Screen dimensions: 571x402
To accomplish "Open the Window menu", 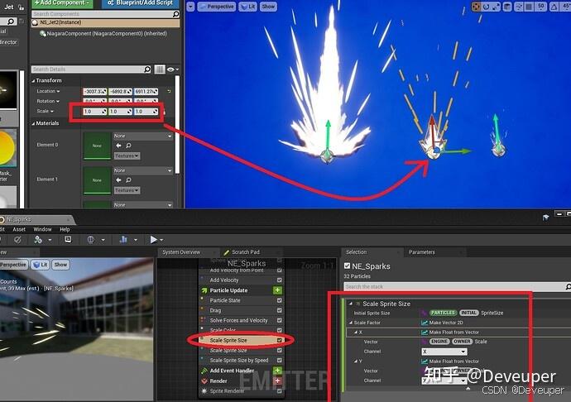I will (42, 229).
